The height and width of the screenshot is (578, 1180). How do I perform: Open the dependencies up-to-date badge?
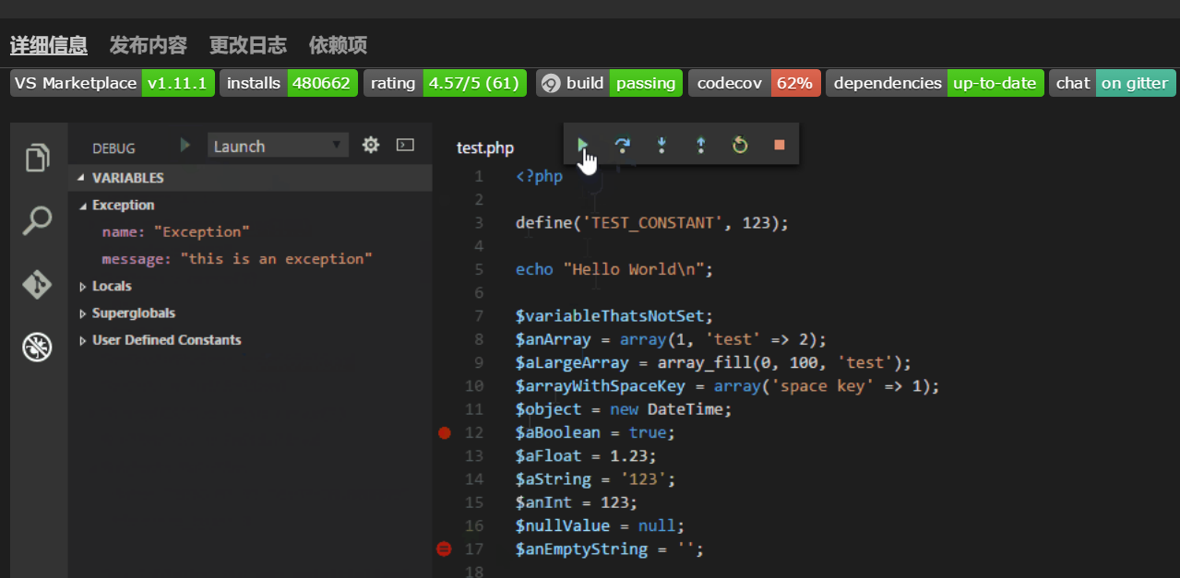(x=935, y=83)
